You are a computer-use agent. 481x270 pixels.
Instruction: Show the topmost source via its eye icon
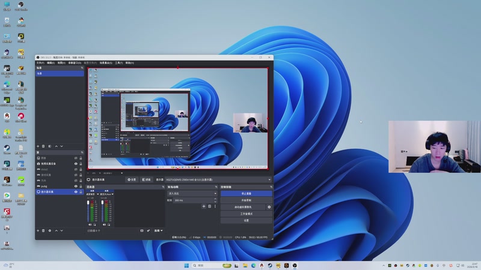point(76,158)
